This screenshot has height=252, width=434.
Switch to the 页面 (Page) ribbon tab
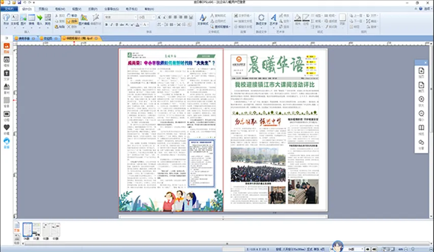(44, 9)
